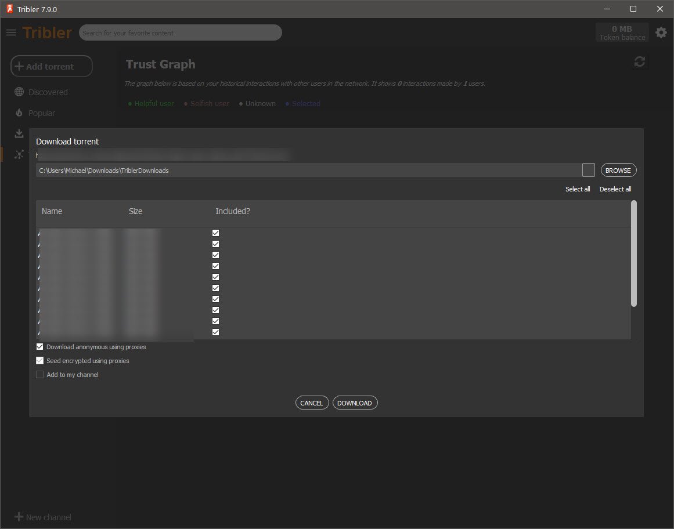This screenshot has height=529, width=674.
Task: Click the search content field
Action: (x=181, y=32)
